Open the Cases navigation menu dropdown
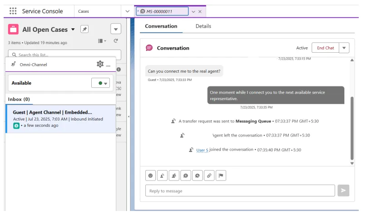Viewport: 371px width, 216px height. tap(127, 11)
